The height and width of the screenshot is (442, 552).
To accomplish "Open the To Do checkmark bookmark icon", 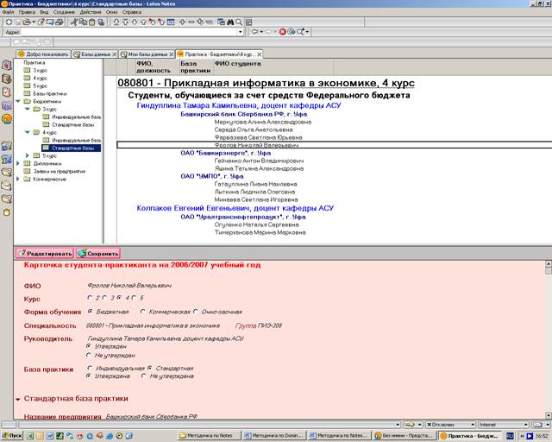I will (7, 92).
